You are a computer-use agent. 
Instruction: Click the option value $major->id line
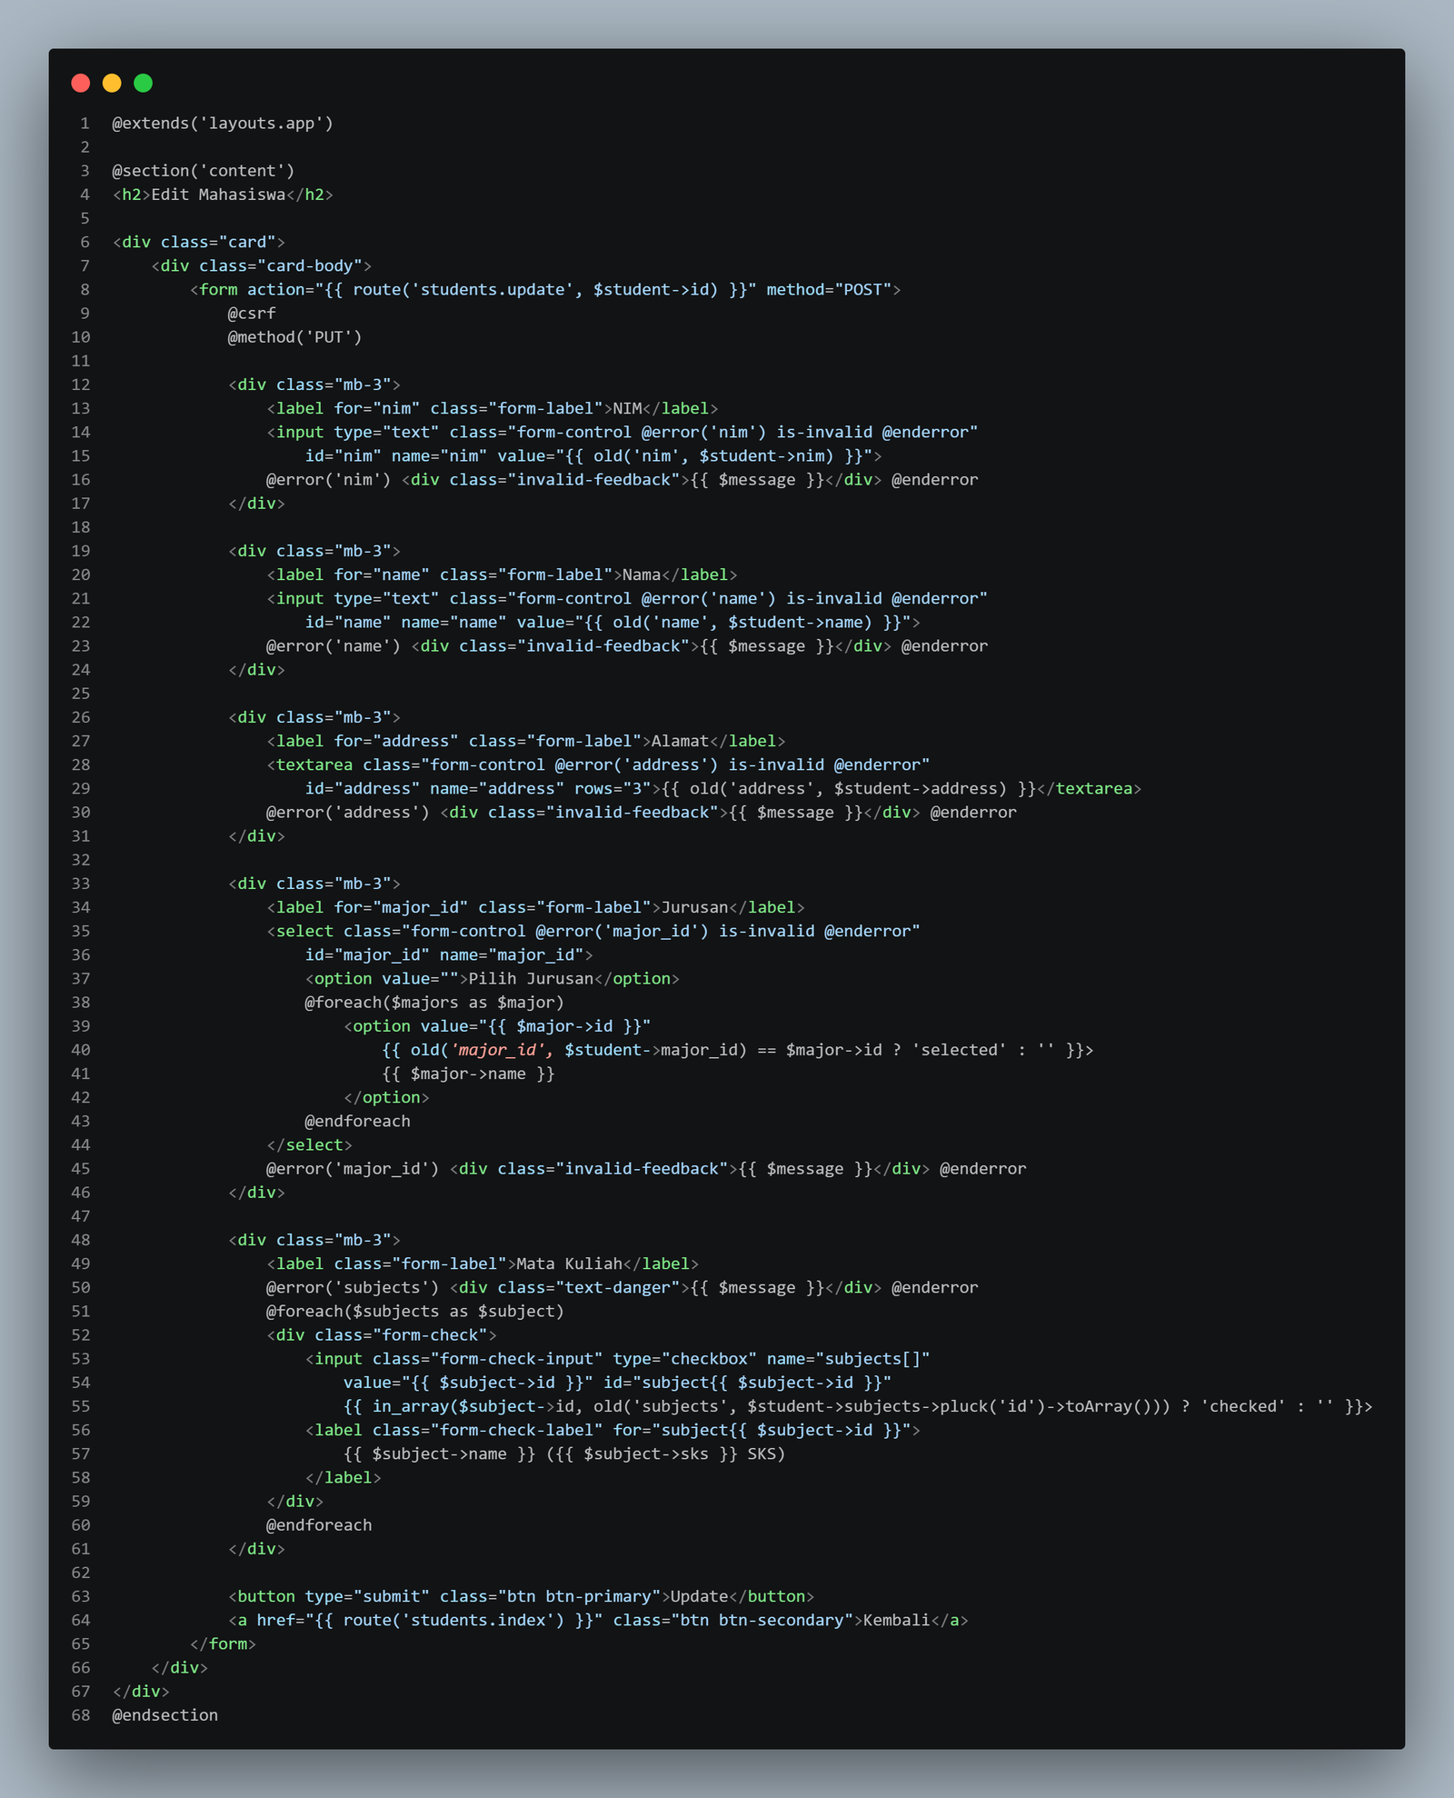[x=497, y=1025]
